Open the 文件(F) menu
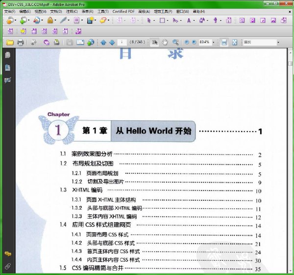 (10, 12)
